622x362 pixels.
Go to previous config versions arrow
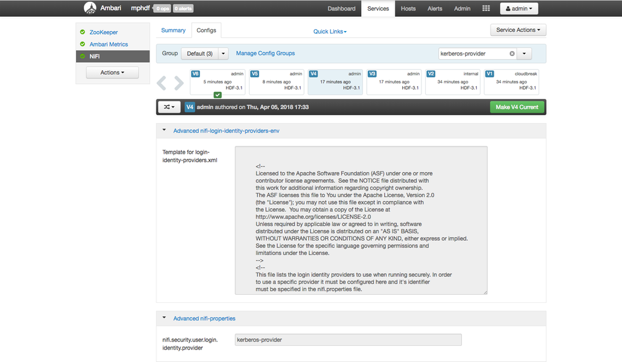[161, 83]
